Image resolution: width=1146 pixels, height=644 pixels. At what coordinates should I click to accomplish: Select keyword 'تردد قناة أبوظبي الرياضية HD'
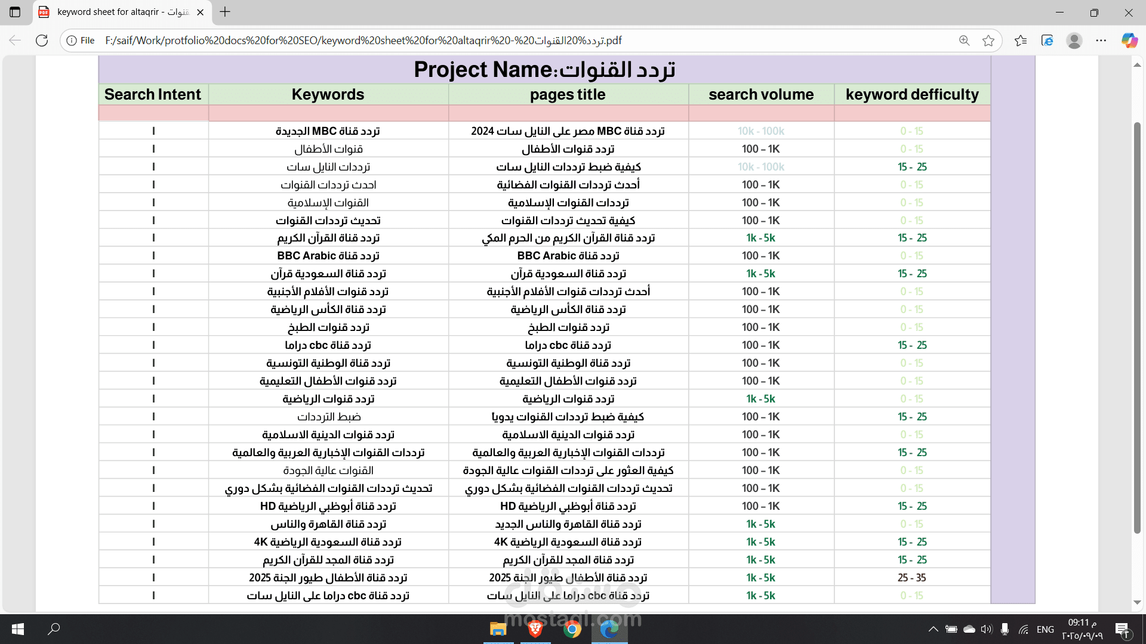pyautogui.click(x=328, y=506)
